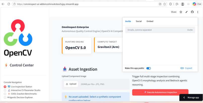Screen dimensions: 203x103
Task: Click the Invite button in the email field
Action: coord(190,30)
